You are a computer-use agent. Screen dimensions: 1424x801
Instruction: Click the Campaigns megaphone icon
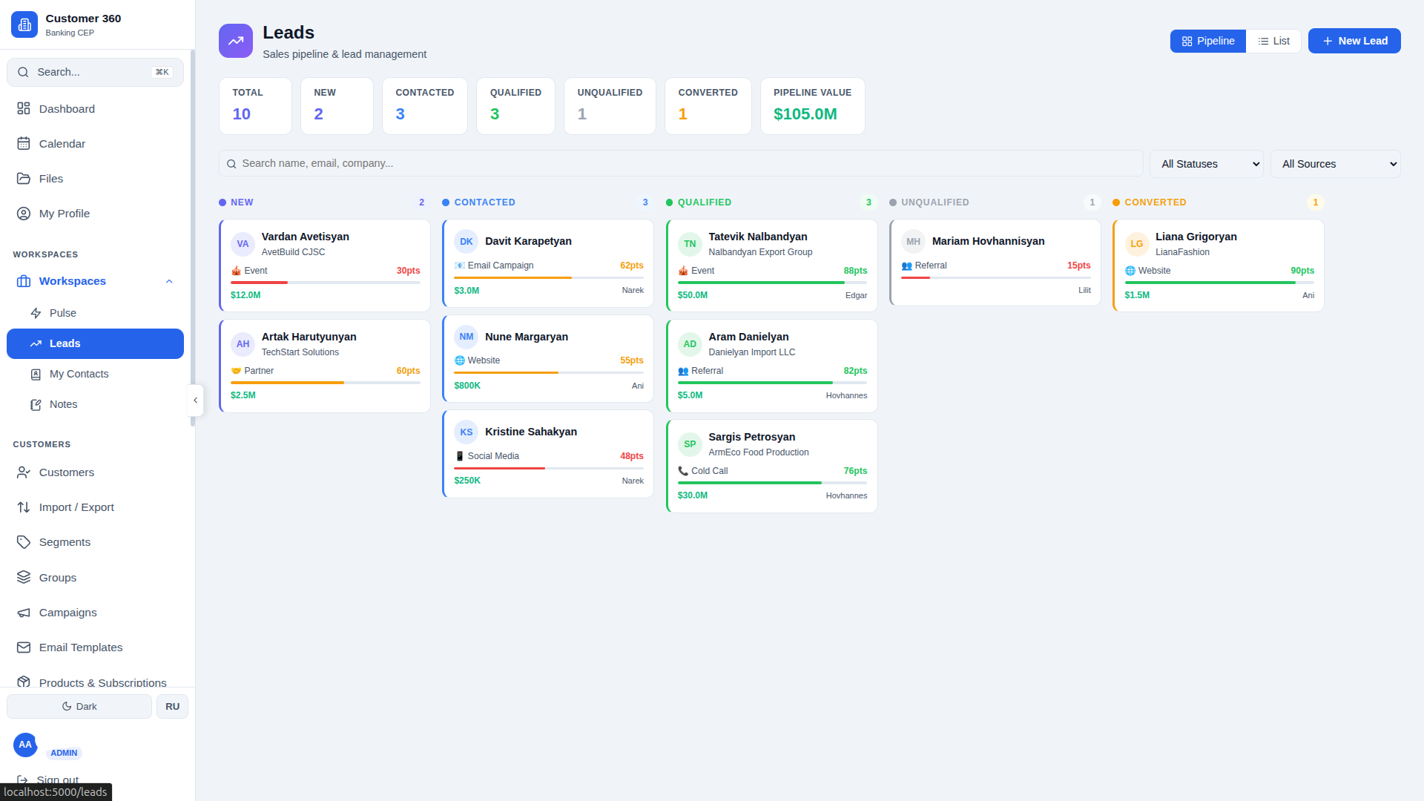click(24, 613)
